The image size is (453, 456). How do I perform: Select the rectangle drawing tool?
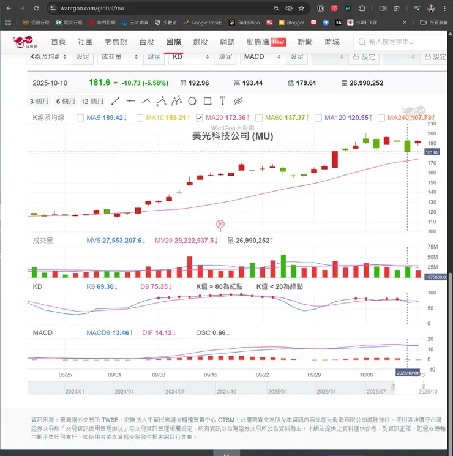coord(208,101)
